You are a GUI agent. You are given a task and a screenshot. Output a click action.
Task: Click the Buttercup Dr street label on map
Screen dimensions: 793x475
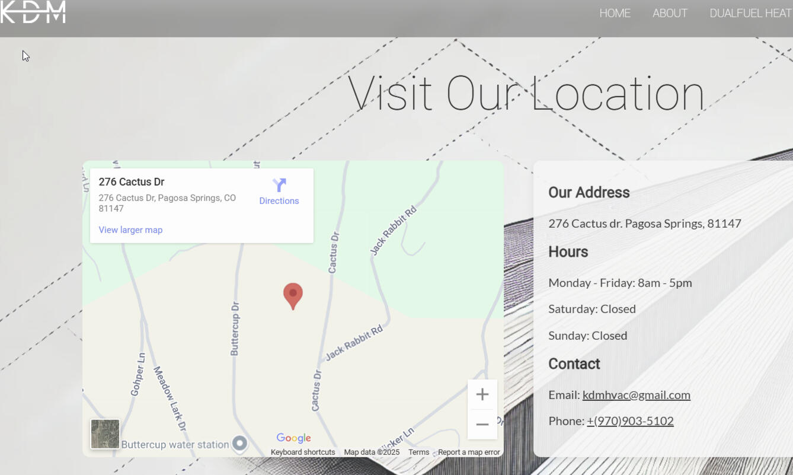click(x=235, y=329)
